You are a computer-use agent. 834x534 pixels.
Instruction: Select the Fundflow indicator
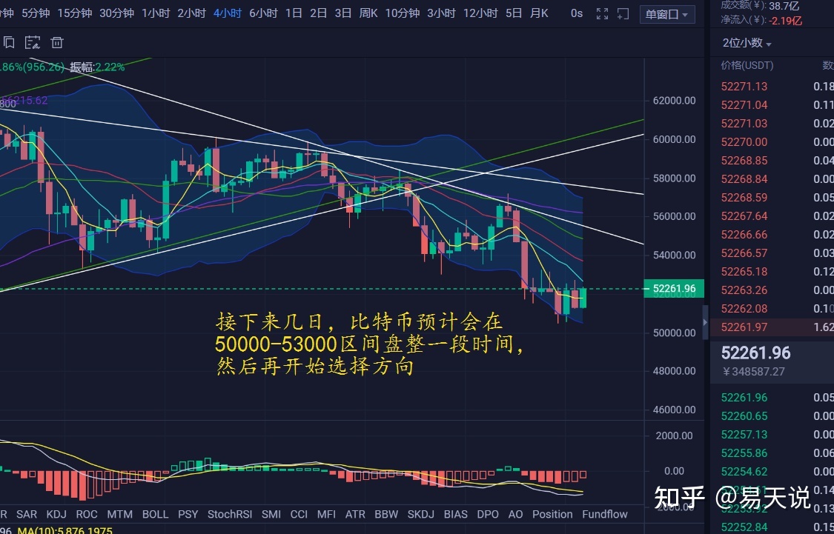pos(605,514)
